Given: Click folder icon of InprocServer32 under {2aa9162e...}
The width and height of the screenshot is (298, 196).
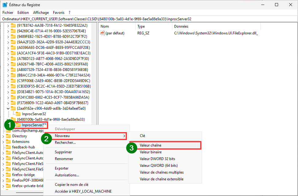Looking at the screenshot, I should coord(18,114).
